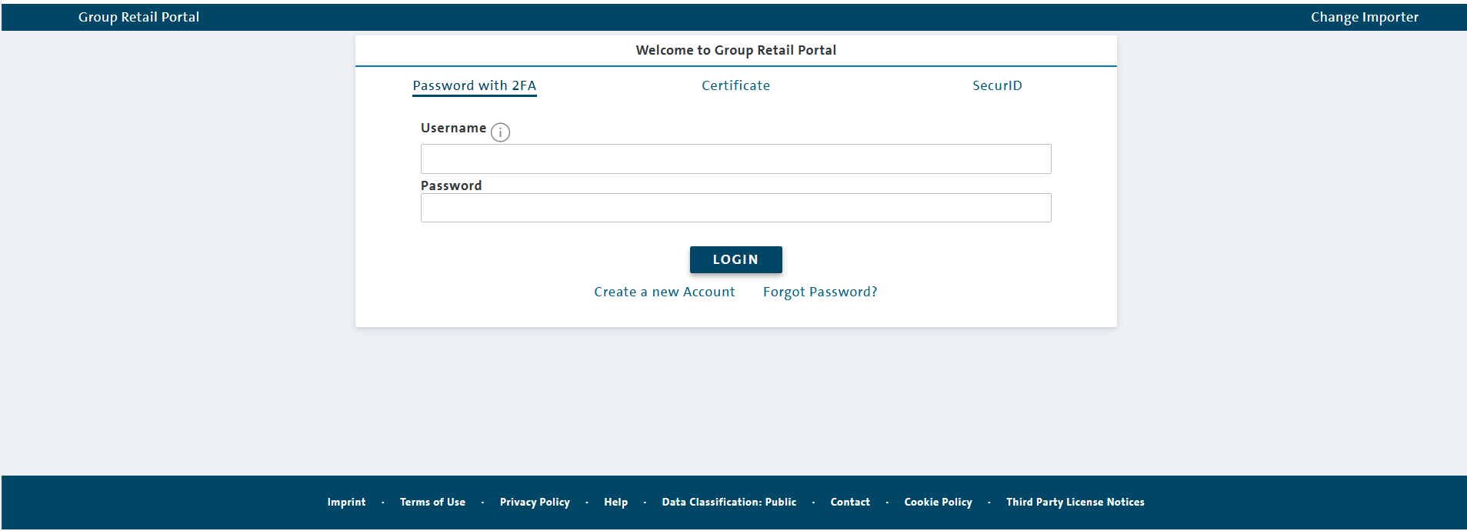Click the Username label text
Screen dimensions: 1467x531
point(453,128)
